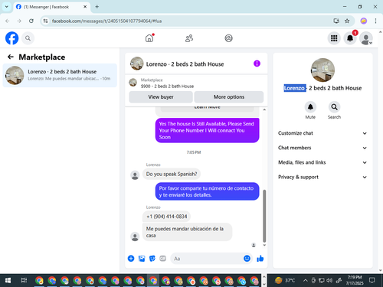This screenshot has width=383, height=287.
Task: Go to the Home feed icon
Action: coord(149,38)
